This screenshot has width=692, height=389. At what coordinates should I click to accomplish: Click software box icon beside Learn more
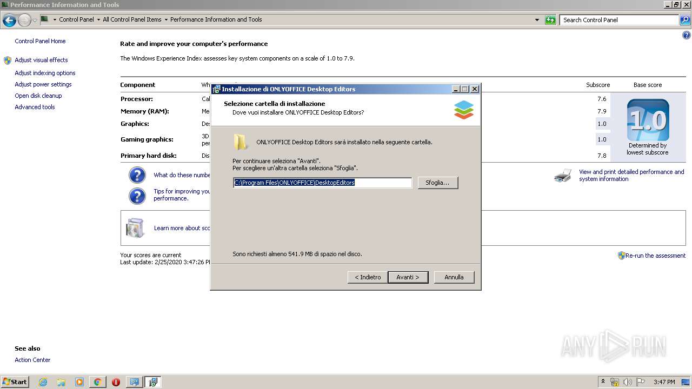135,228
